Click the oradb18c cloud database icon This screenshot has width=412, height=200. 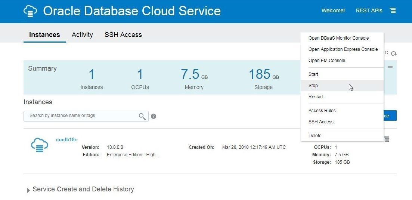[40, 145]
